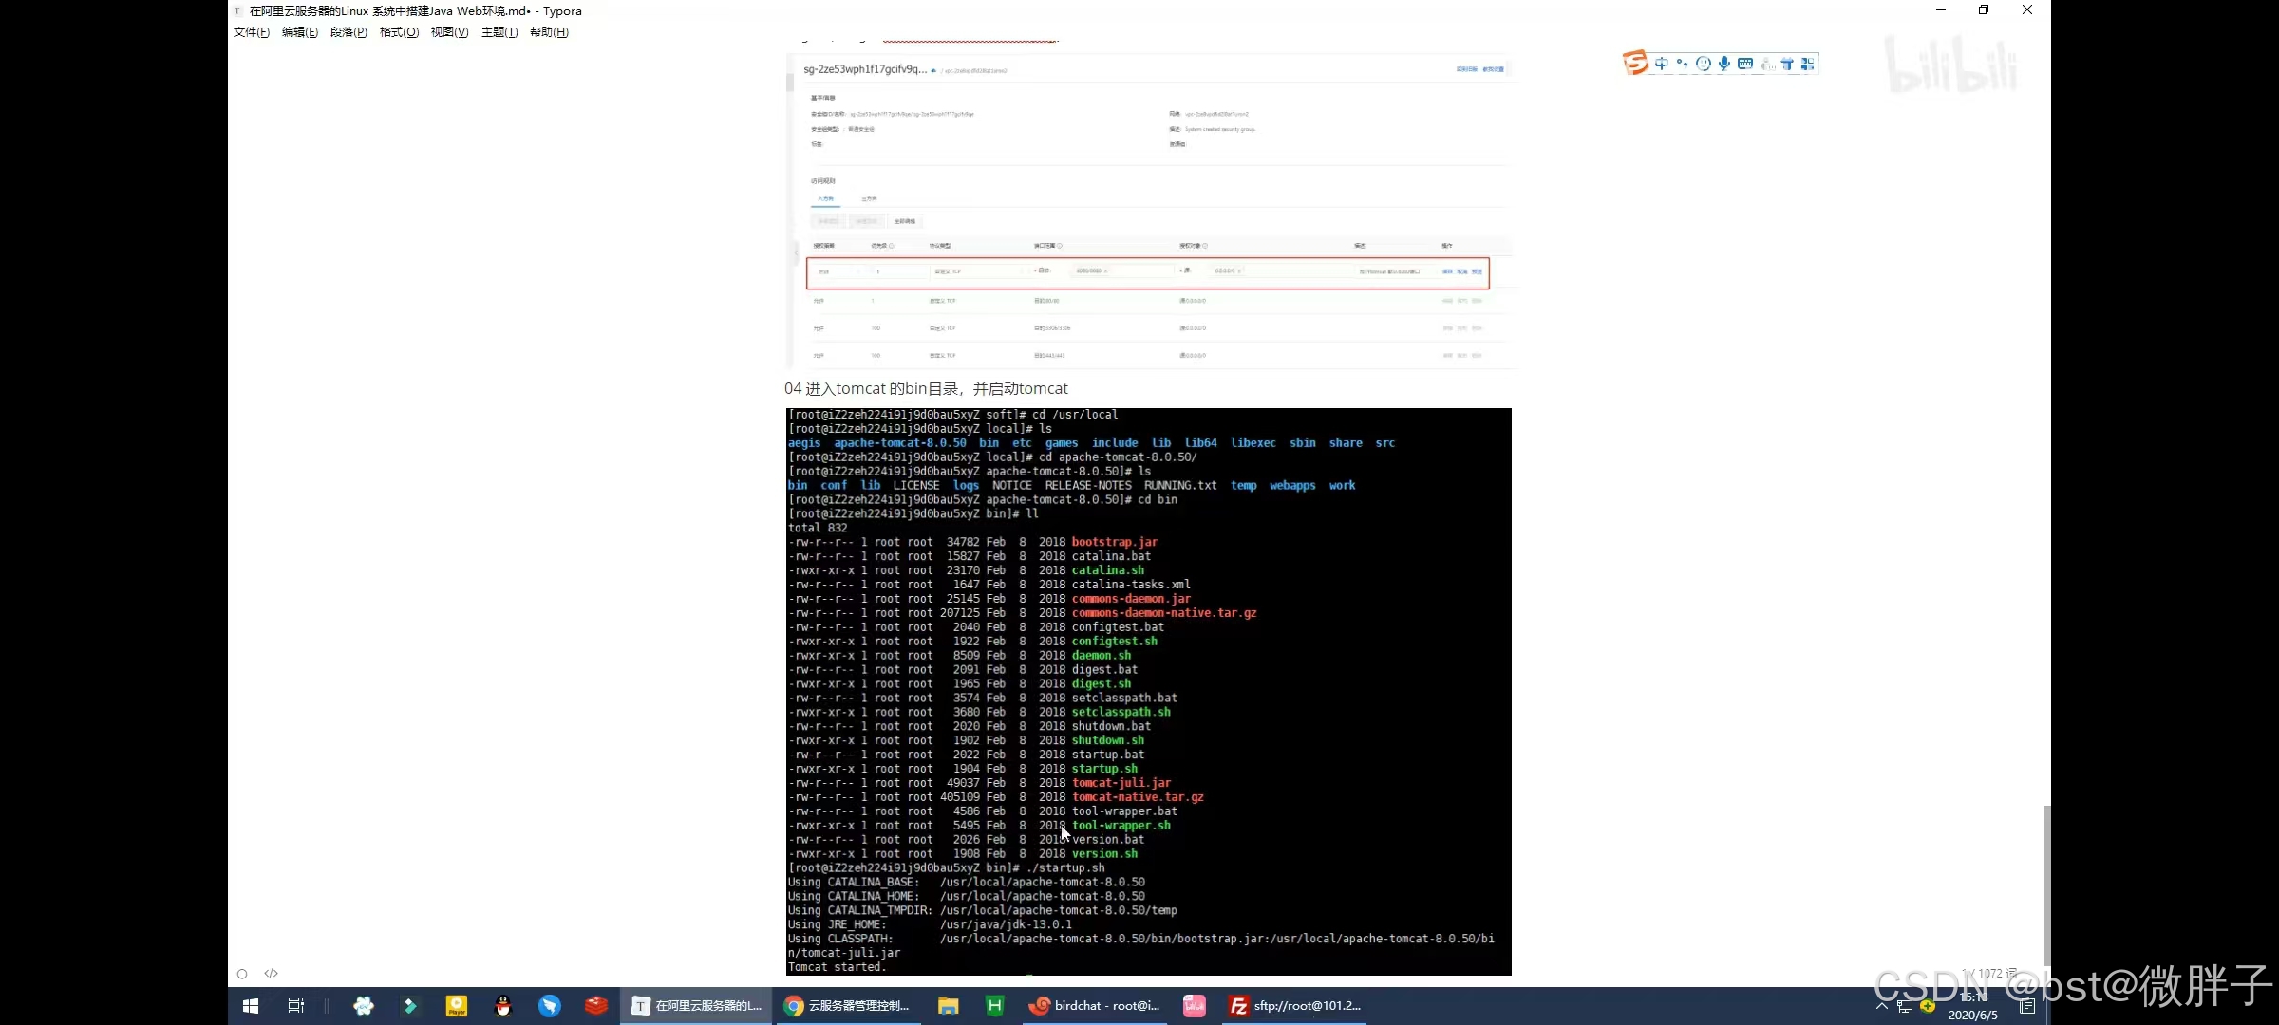Open the QQ penguin taskbar icon
Image resolution: width=2279 pixels, height=1025 pixels.
pos(503,1006)
